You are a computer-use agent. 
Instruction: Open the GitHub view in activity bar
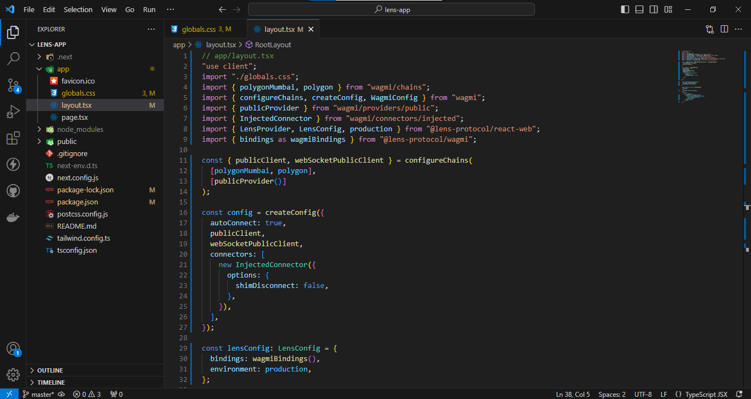pos(13,191)
